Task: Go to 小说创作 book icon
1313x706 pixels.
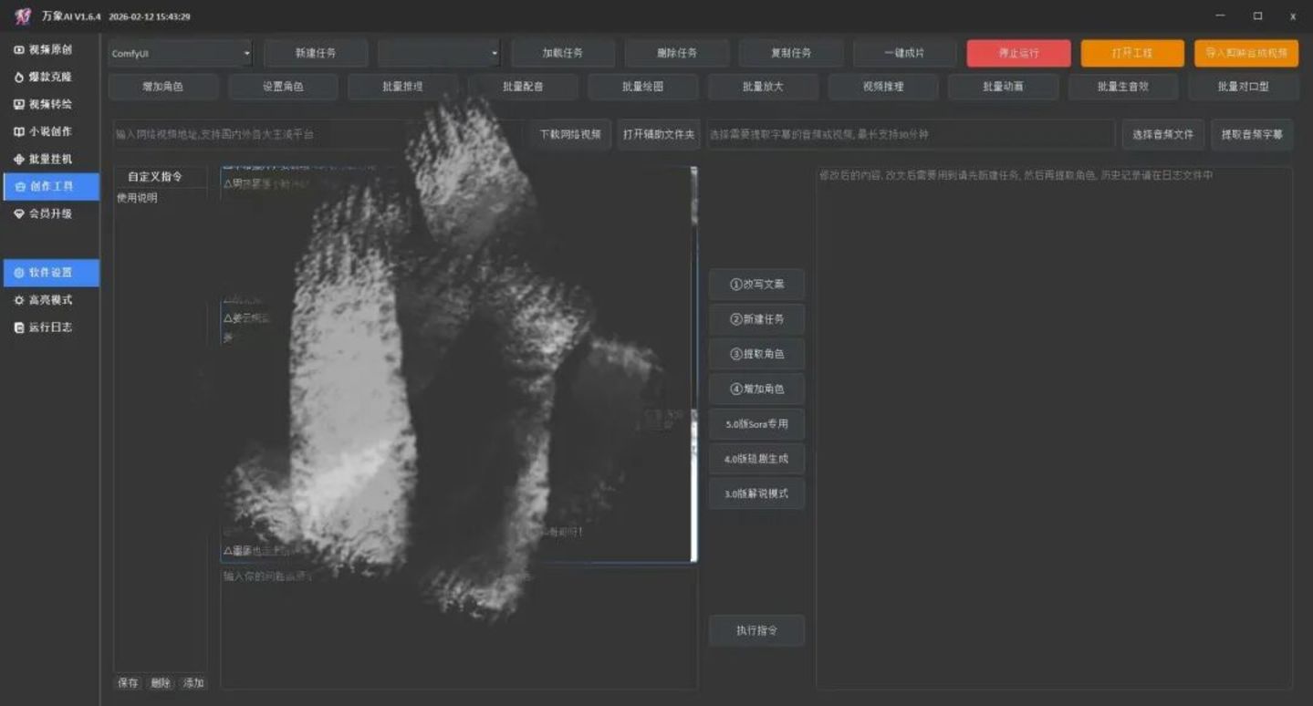Action: (x=19, y=131)
